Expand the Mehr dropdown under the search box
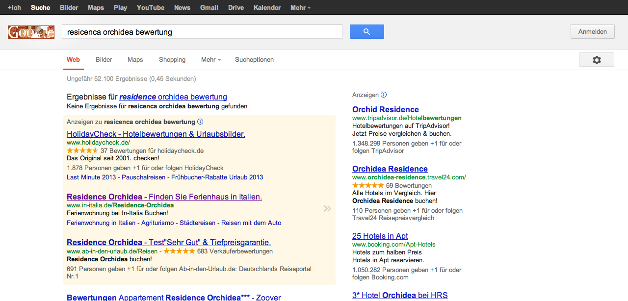This screenshot has width=628, height=301. pyautogui.click(x=210, y=60)
